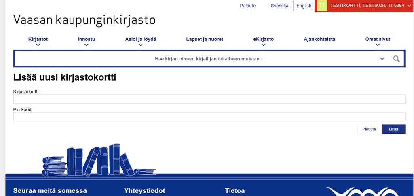Expand the chevron under Kirjastot
The image size is (414, 196).
tap(38, 45)
